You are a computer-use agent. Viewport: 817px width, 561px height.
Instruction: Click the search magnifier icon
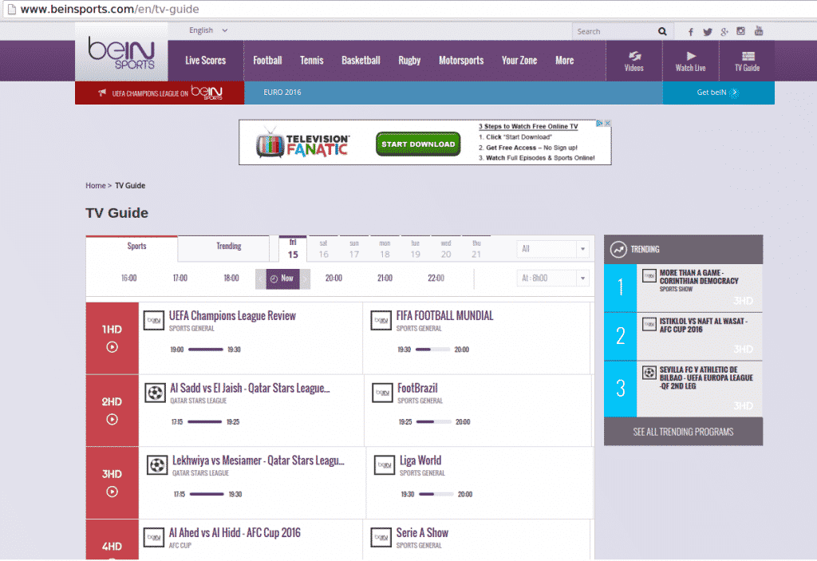(x=662, y=31)
